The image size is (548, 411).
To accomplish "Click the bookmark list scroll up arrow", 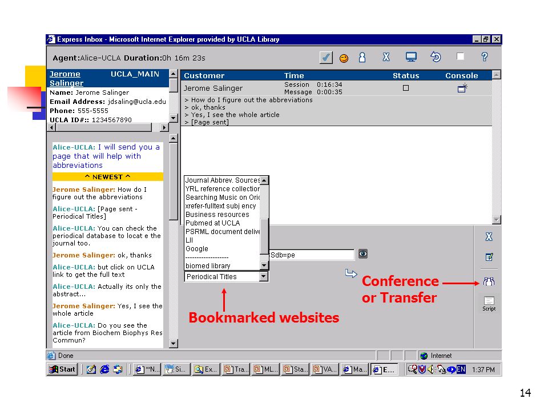I will coord(264,180).
